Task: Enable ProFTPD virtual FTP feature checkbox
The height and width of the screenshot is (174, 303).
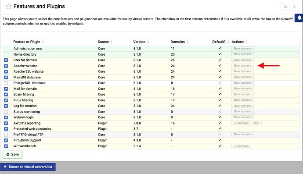Action: click(6, 135)
